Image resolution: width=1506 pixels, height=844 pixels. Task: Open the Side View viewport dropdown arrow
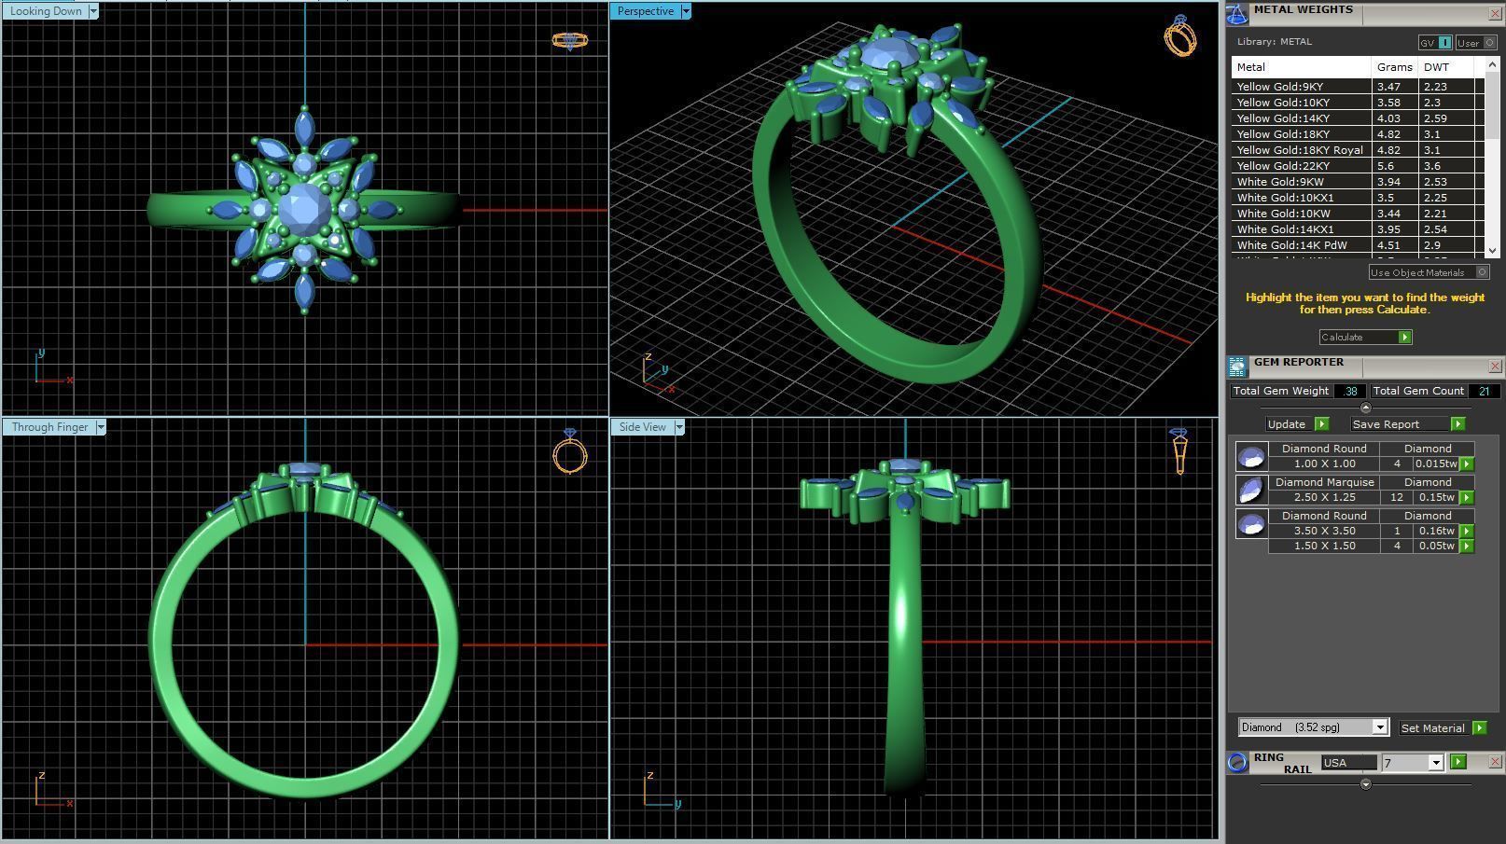(679, 427)
